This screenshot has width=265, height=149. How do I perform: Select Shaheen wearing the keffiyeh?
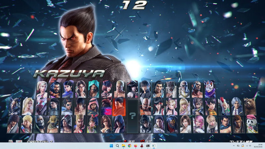pos(93,107)
